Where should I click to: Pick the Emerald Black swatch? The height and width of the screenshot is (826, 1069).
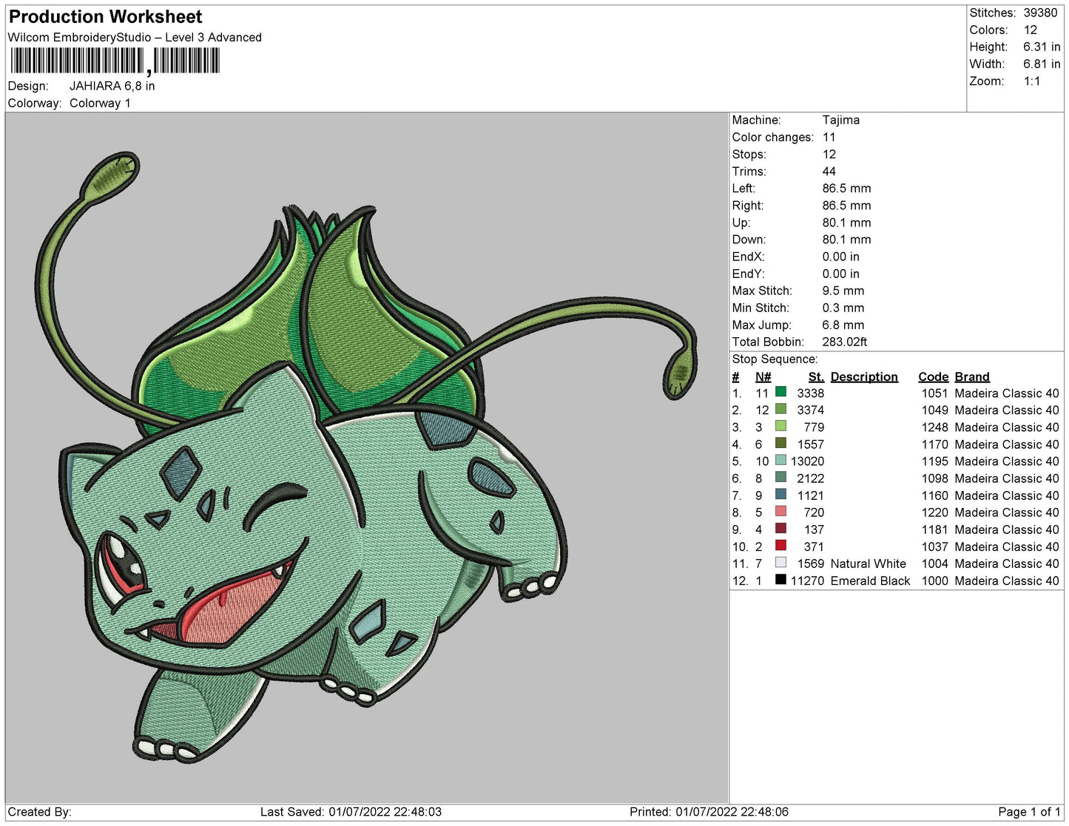(780, 580)
